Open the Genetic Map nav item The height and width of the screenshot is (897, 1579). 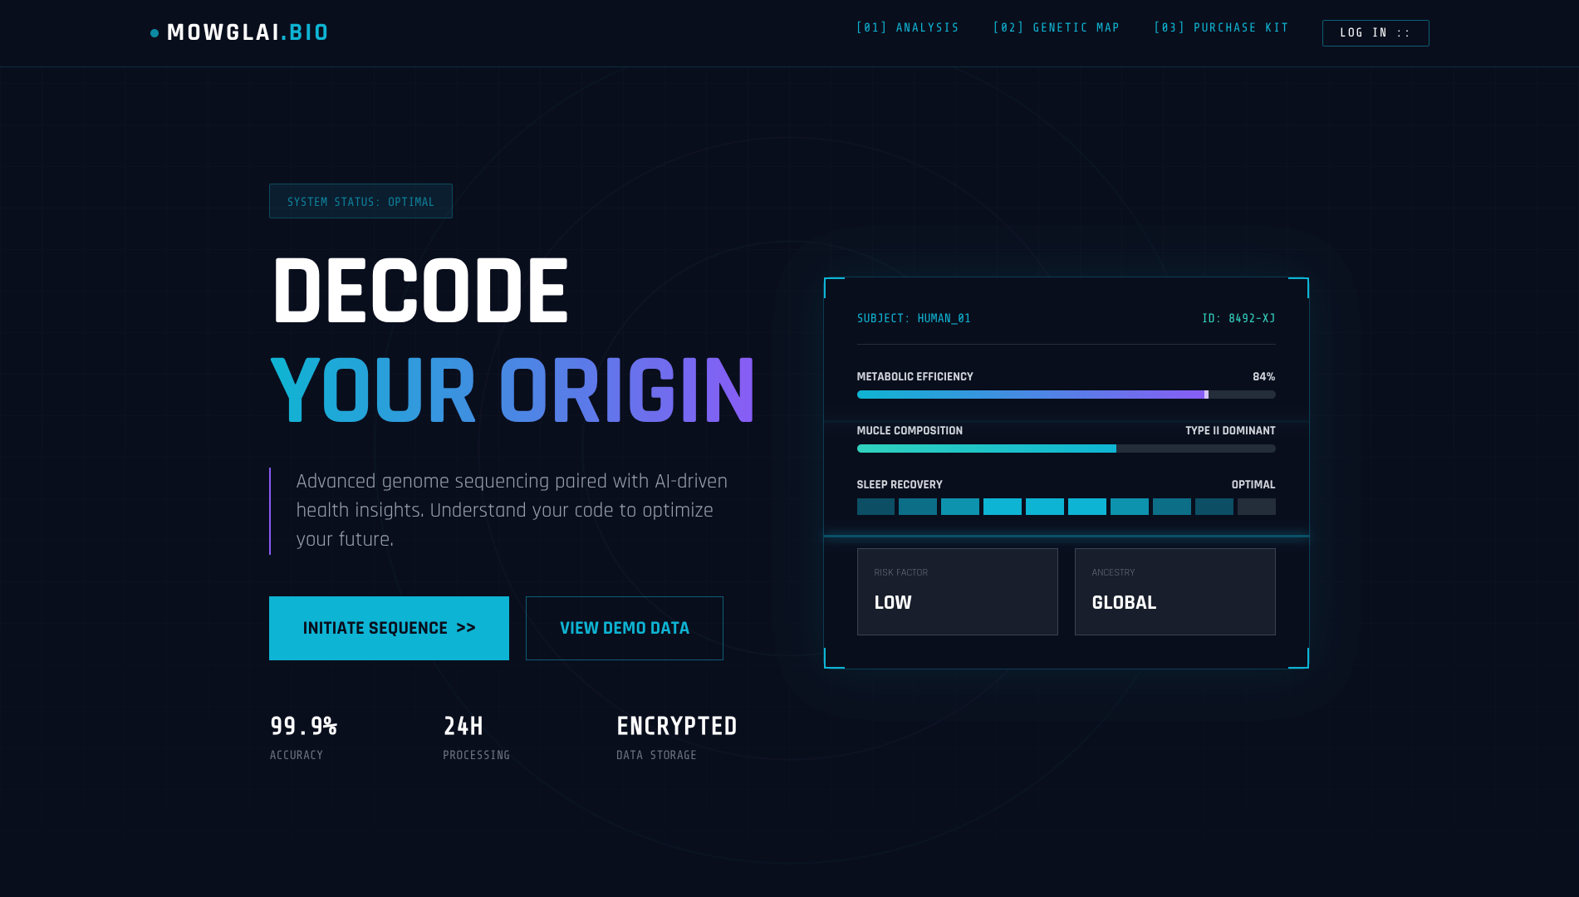click(x=1056, y=27)
